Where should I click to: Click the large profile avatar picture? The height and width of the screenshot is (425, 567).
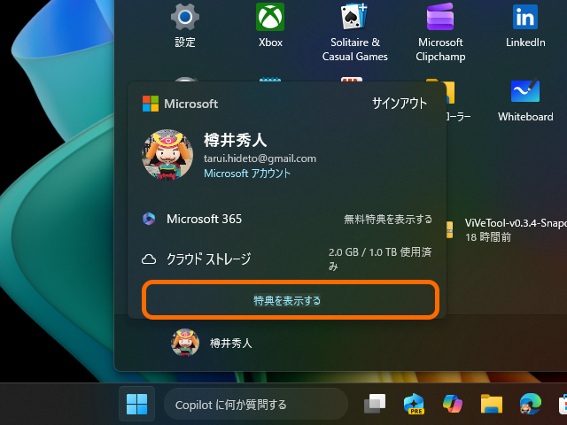click(167, 155)
